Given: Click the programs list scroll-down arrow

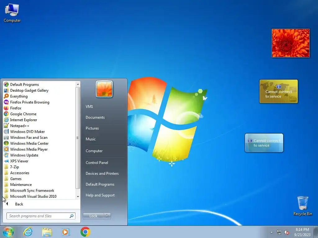Looking at the screenshot, I should (78, 196).
